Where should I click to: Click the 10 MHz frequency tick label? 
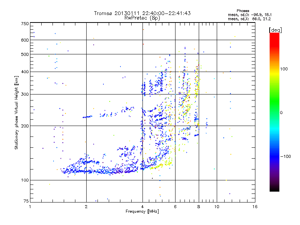(x=217, y=207)
